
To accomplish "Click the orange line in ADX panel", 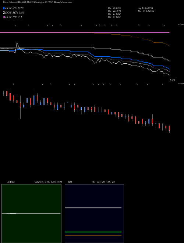I will click(x=93, y=236).
